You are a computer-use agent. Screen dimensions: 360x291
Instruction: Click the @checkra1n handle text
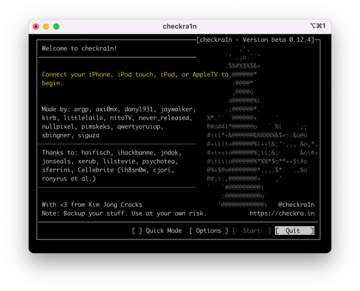(x=296, y=205)
